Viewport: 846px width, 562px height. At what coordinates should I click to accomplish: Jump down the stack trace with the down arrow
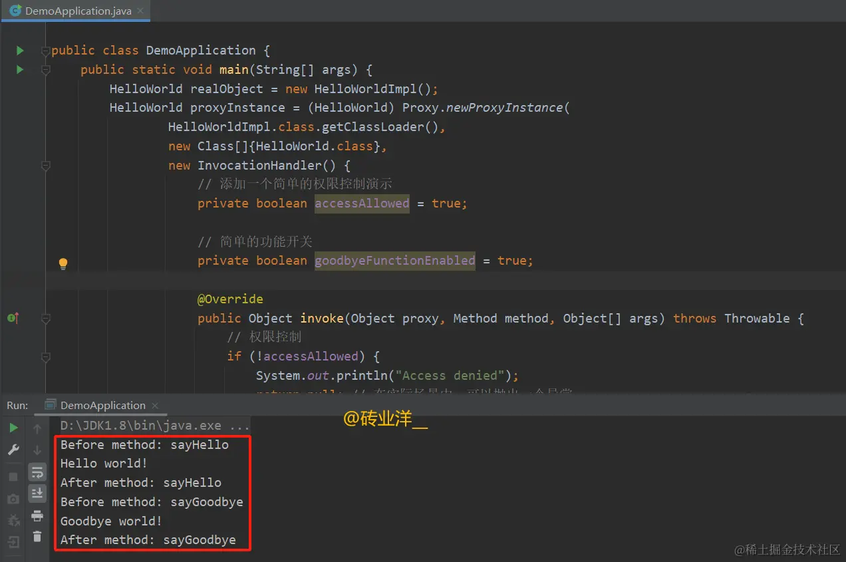click(37, 450)
